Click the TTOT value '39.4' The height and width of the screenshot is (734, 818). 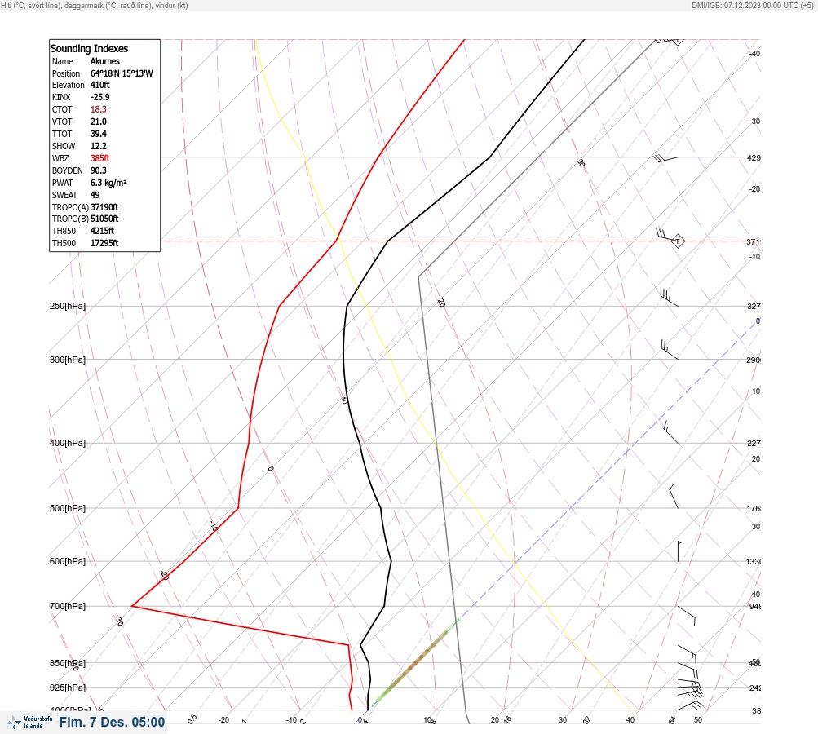pyautogui.click(x=99, y=134)
